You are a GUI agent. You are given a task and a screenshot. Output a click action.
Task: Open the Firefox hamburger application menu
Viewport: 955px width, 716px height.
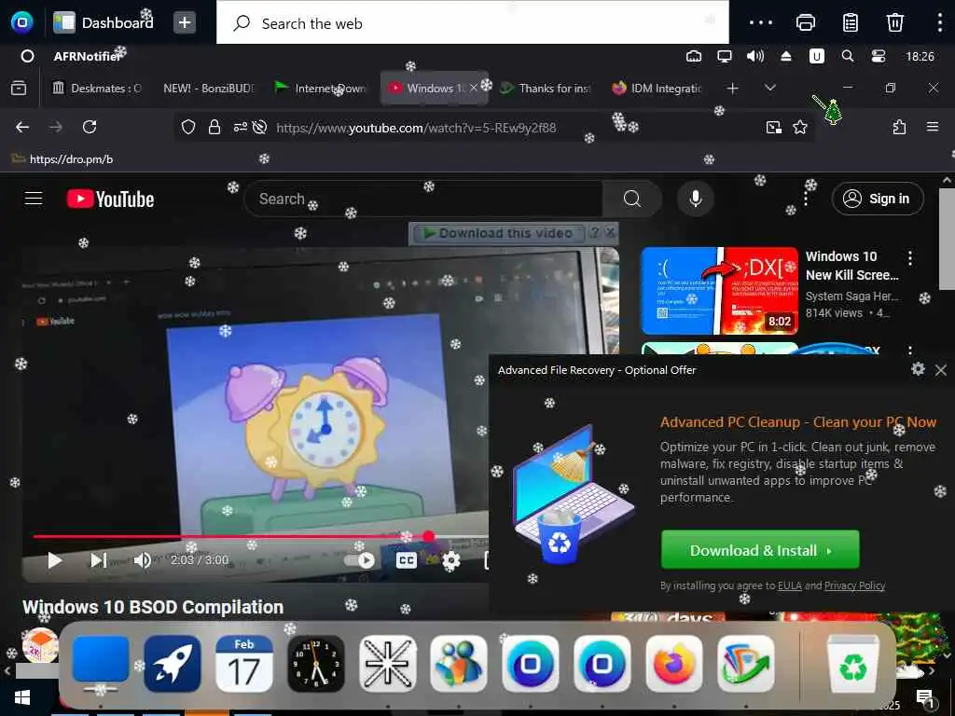click(933, 127)
